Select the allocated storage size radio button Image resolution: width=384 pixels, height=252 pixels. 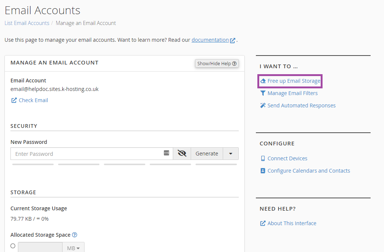point(13,246)
